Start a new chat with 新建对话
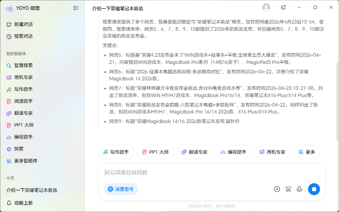The width and height of the screenshot is (339, 212). [23, 24]
